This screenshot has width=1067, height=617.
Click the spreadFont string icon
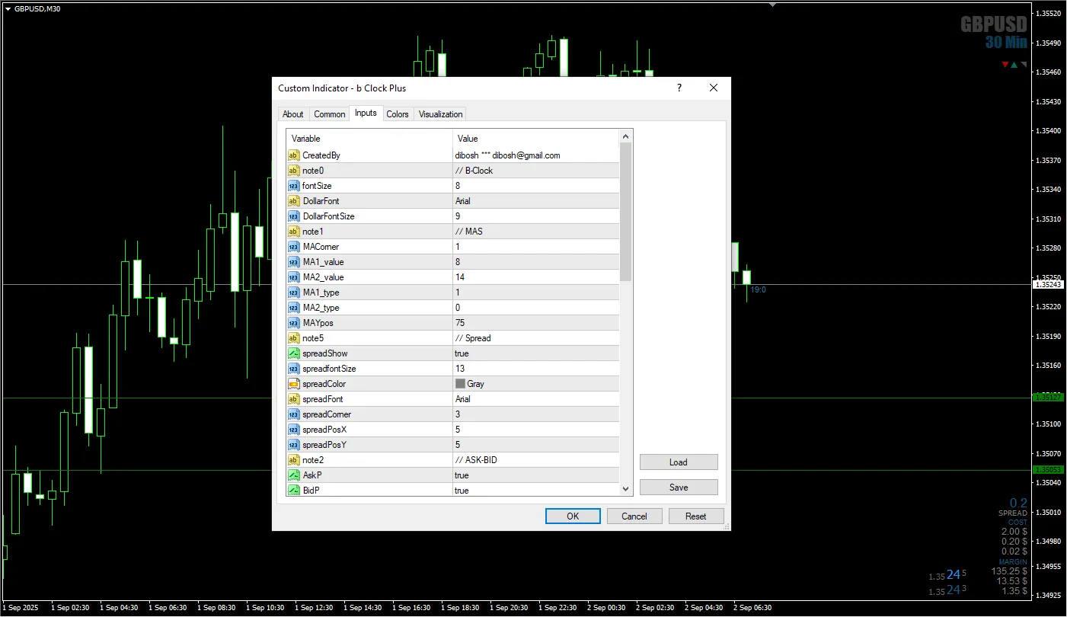(293, 399)
